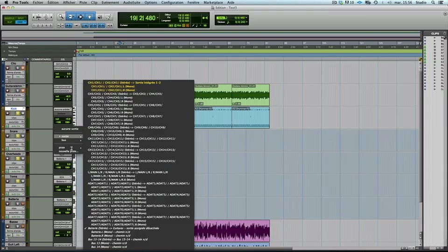
Task: Open main counter format dropdown arrow
Action: click(x=157, y=18)
